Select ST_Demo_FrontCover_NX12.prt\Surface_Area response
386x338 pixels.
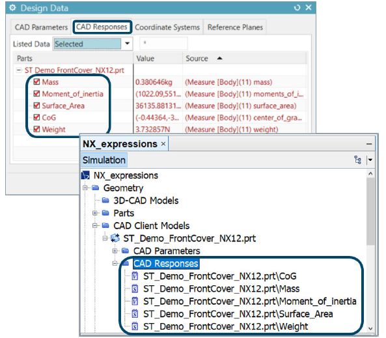coord(238,314)
